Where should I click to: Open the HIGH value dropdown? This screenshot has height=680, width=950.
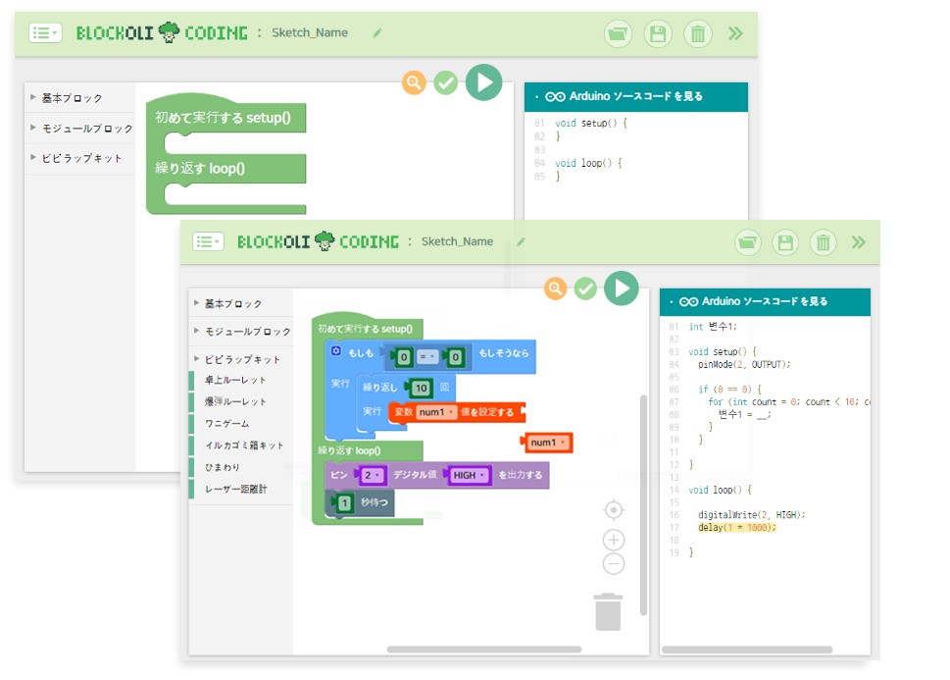pos(469,475)
